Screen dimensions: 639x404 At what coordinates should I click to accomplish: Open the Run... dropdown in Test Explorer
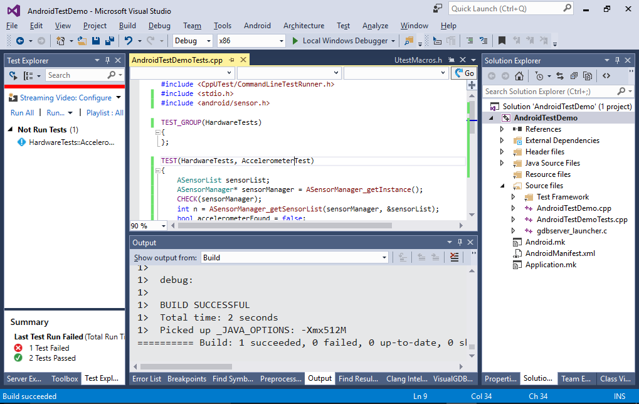tap(70, 113)
